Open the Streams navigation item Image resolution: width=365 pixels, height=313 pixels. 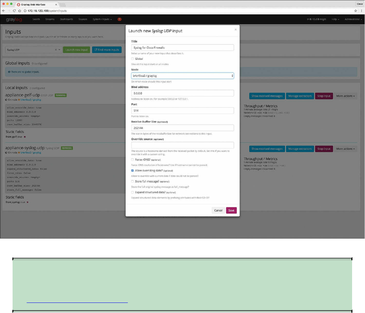click(50, 19)
